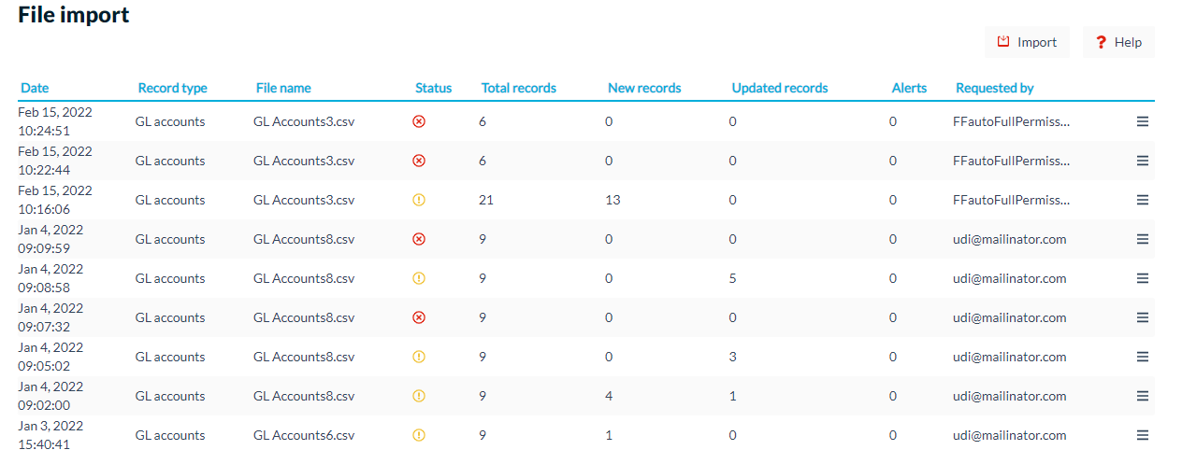1182x464 pixels.
Task: Sort by Updated records column header
Action: pos(780,88)
